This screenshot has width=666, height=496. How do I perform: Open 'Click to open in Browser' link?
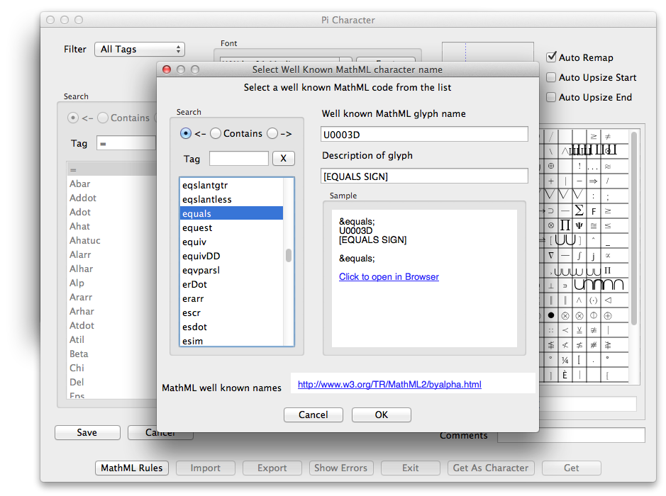coord(389,276)
